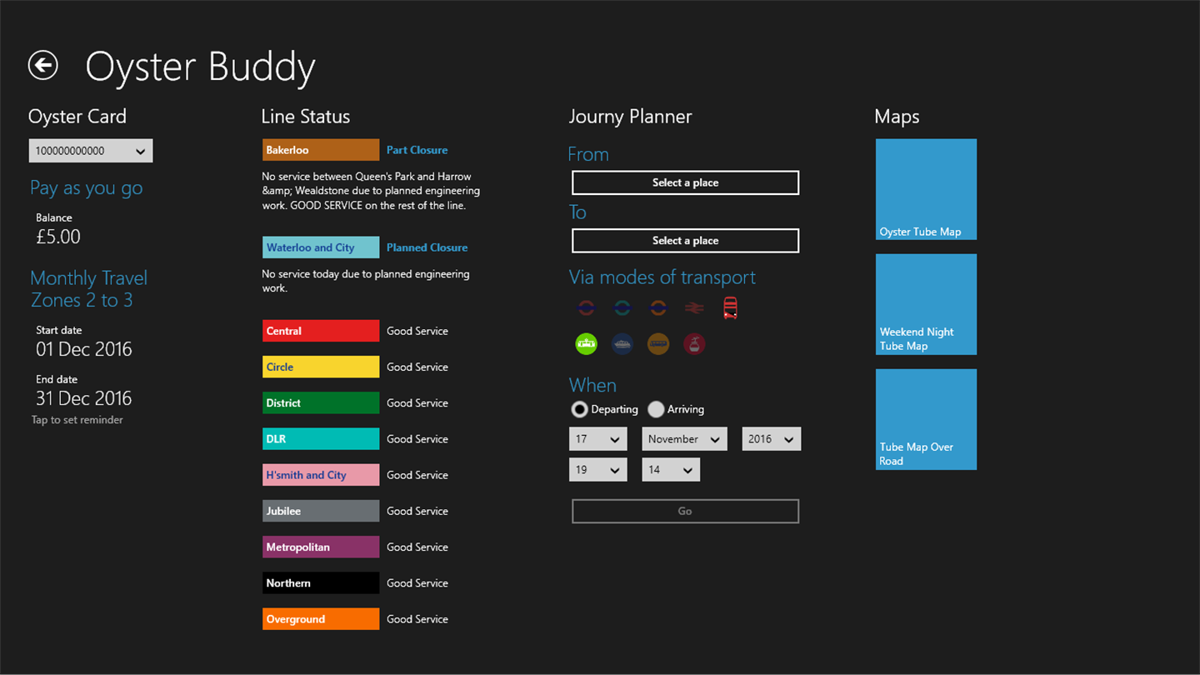Choose a From place in Journey Planner

pos(685,182)
